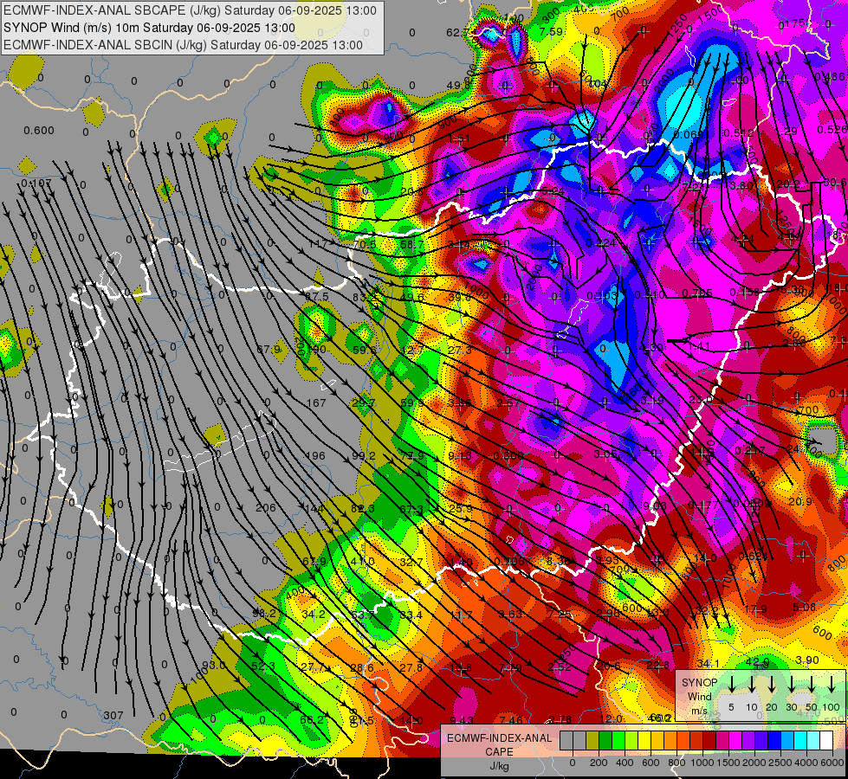Click the CIN value '0.600' on map

click(x=39, y=131)
